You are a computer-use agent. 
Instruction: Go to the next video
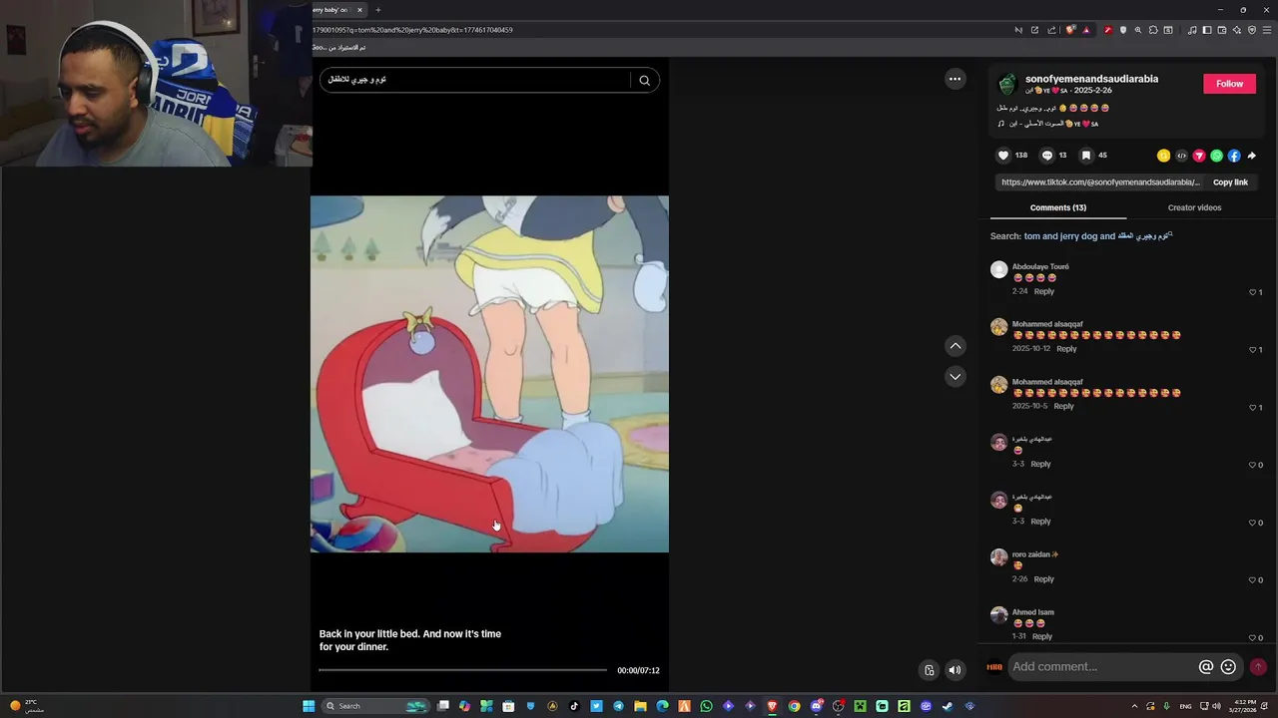[x=956, y=376]
